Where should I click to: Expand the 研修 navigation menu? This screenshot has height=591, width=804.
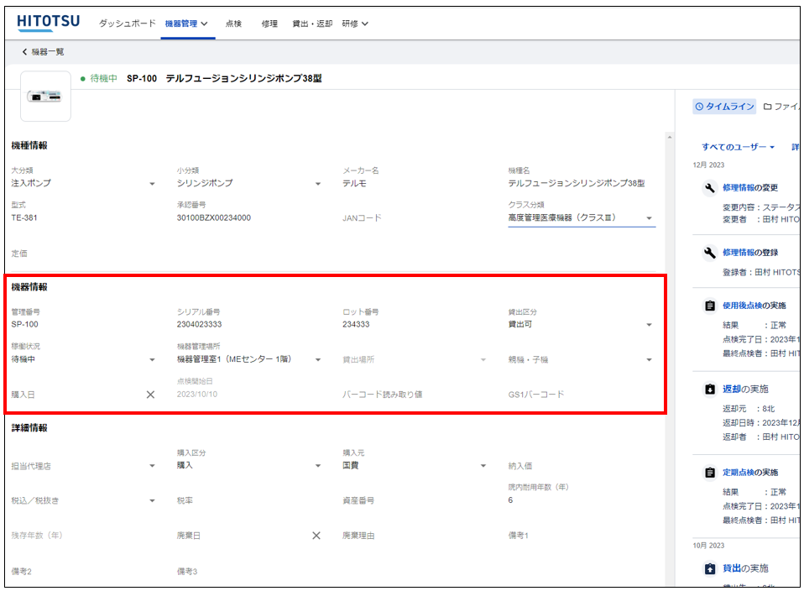(355, 24)
